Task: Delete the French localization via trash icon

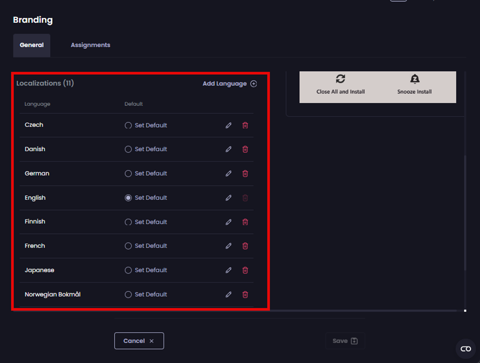Action: (245, 246)
